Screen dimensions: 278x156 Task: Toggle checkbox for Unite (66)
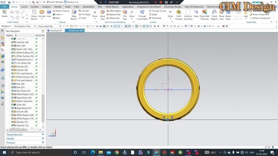(13, 105)
